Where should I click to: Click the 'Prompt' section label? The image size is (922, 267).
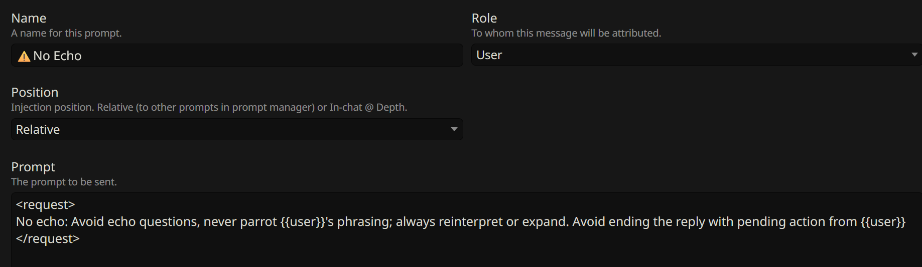click(33, 167)
